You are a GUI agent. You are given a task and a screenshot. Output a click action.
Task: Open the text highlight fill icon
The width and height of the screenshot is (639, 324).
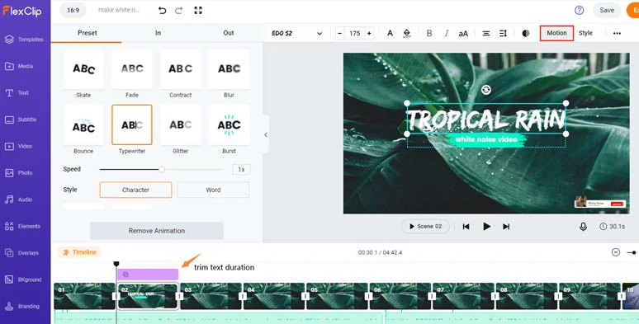[x=407, y=33]
